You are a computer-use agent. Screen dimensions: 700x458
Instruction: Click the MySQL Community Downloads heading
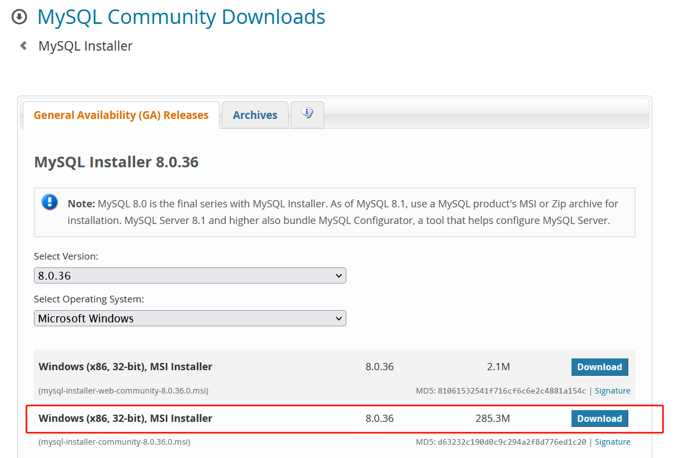(181, 17)
